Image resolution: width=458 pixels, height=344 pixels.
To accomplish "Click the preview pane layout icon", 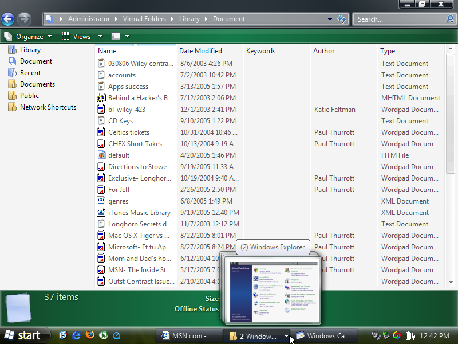I will coord(116,36).
